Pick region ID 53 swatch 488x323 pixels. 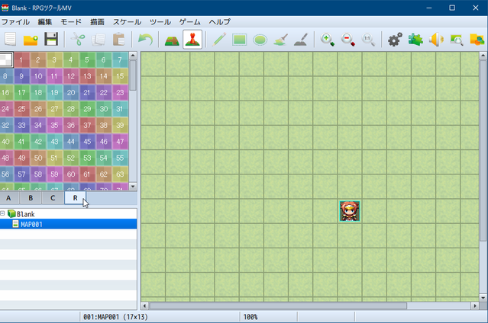tap(87, 158)
